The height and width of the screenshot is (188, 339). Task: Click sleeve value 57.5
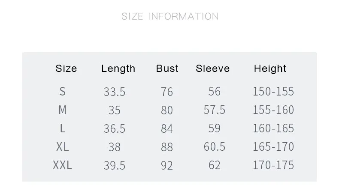214,110
